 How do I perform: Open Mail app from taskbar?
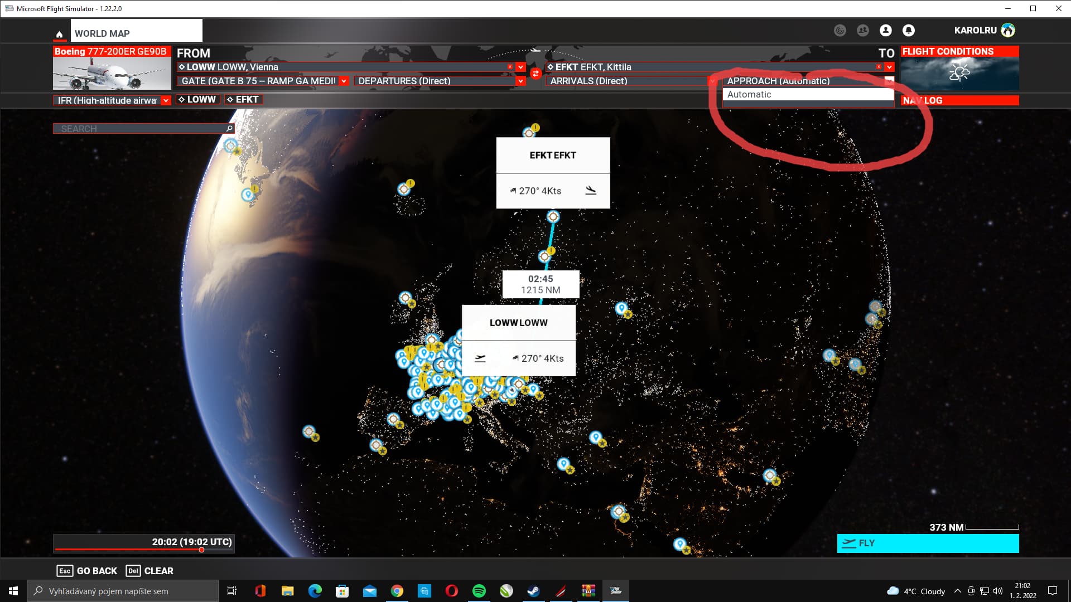pyautogui.click(x=369, y=591)
